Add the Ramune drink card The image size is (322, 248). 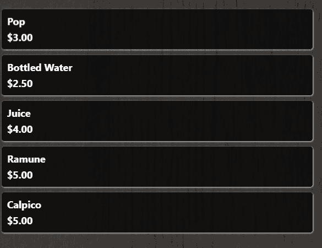coord(157,167)
